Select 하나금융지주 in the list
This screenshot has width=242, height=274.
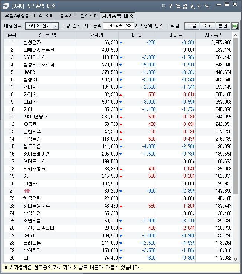tap(36, 206)
